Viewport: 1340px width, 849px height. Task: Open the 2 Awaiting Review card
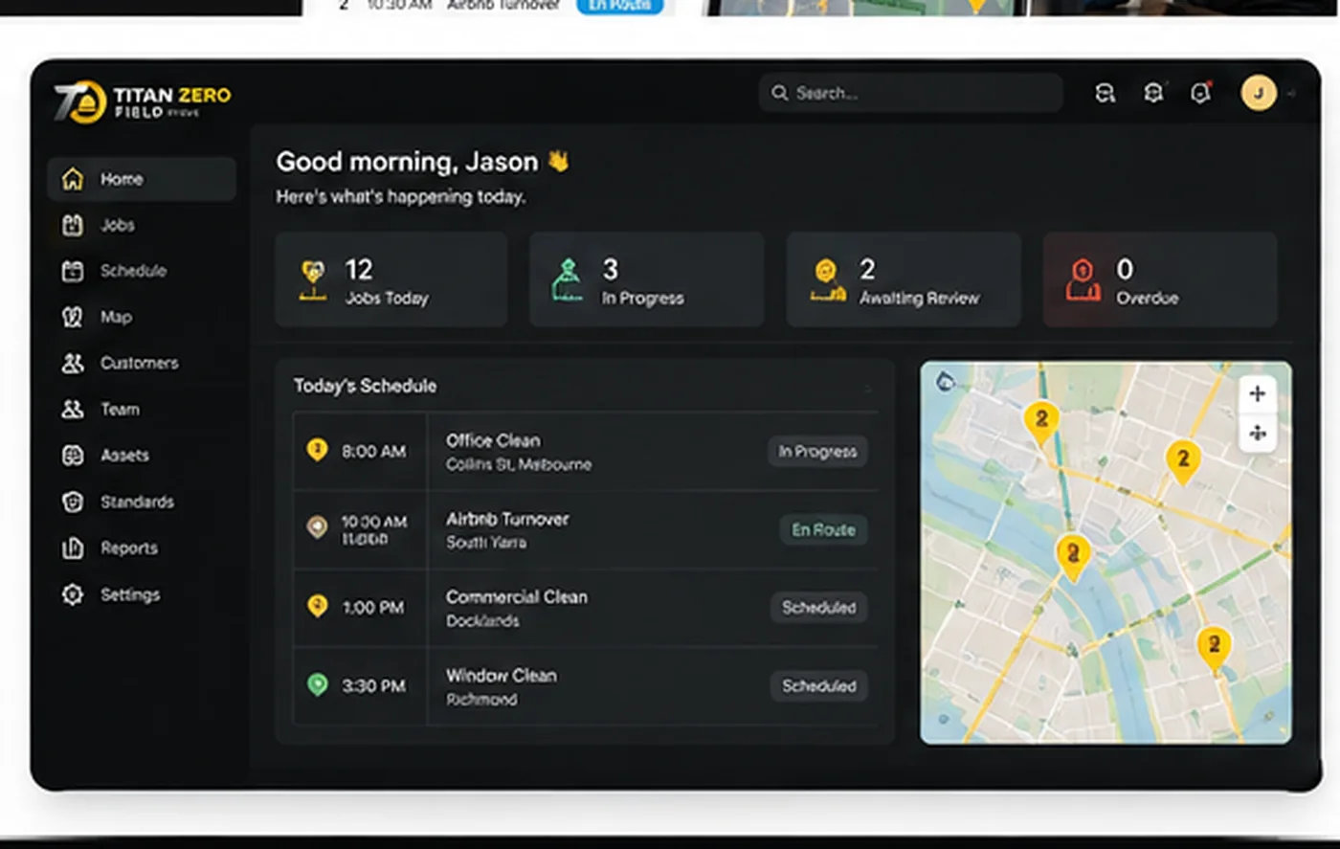coord(904,279)
